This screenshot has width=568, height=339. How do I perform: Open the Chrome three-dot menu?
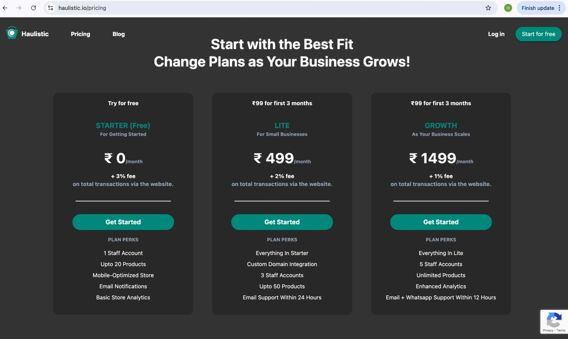tap(559, 8)
